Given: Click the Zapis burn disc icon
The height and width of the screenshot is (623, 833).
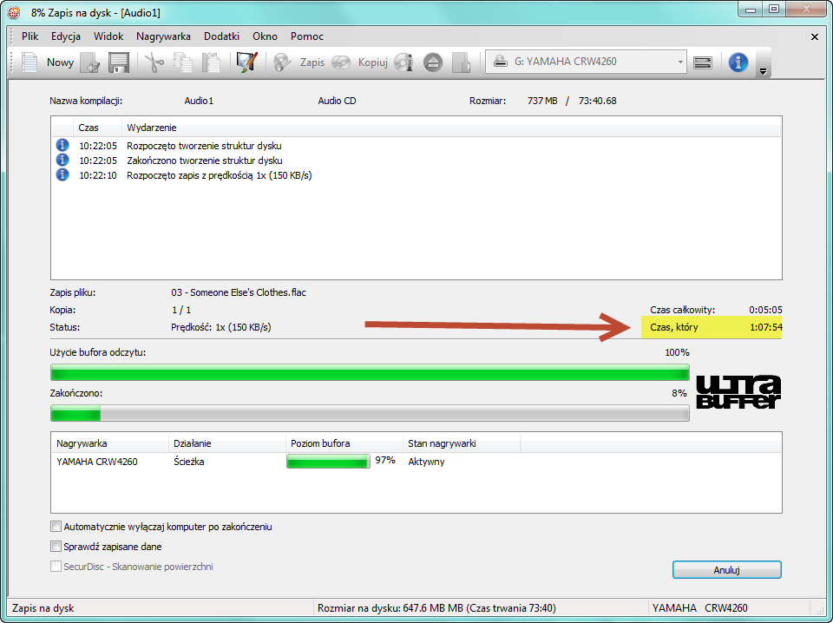Looking at the screenshot, I should 282,62.
